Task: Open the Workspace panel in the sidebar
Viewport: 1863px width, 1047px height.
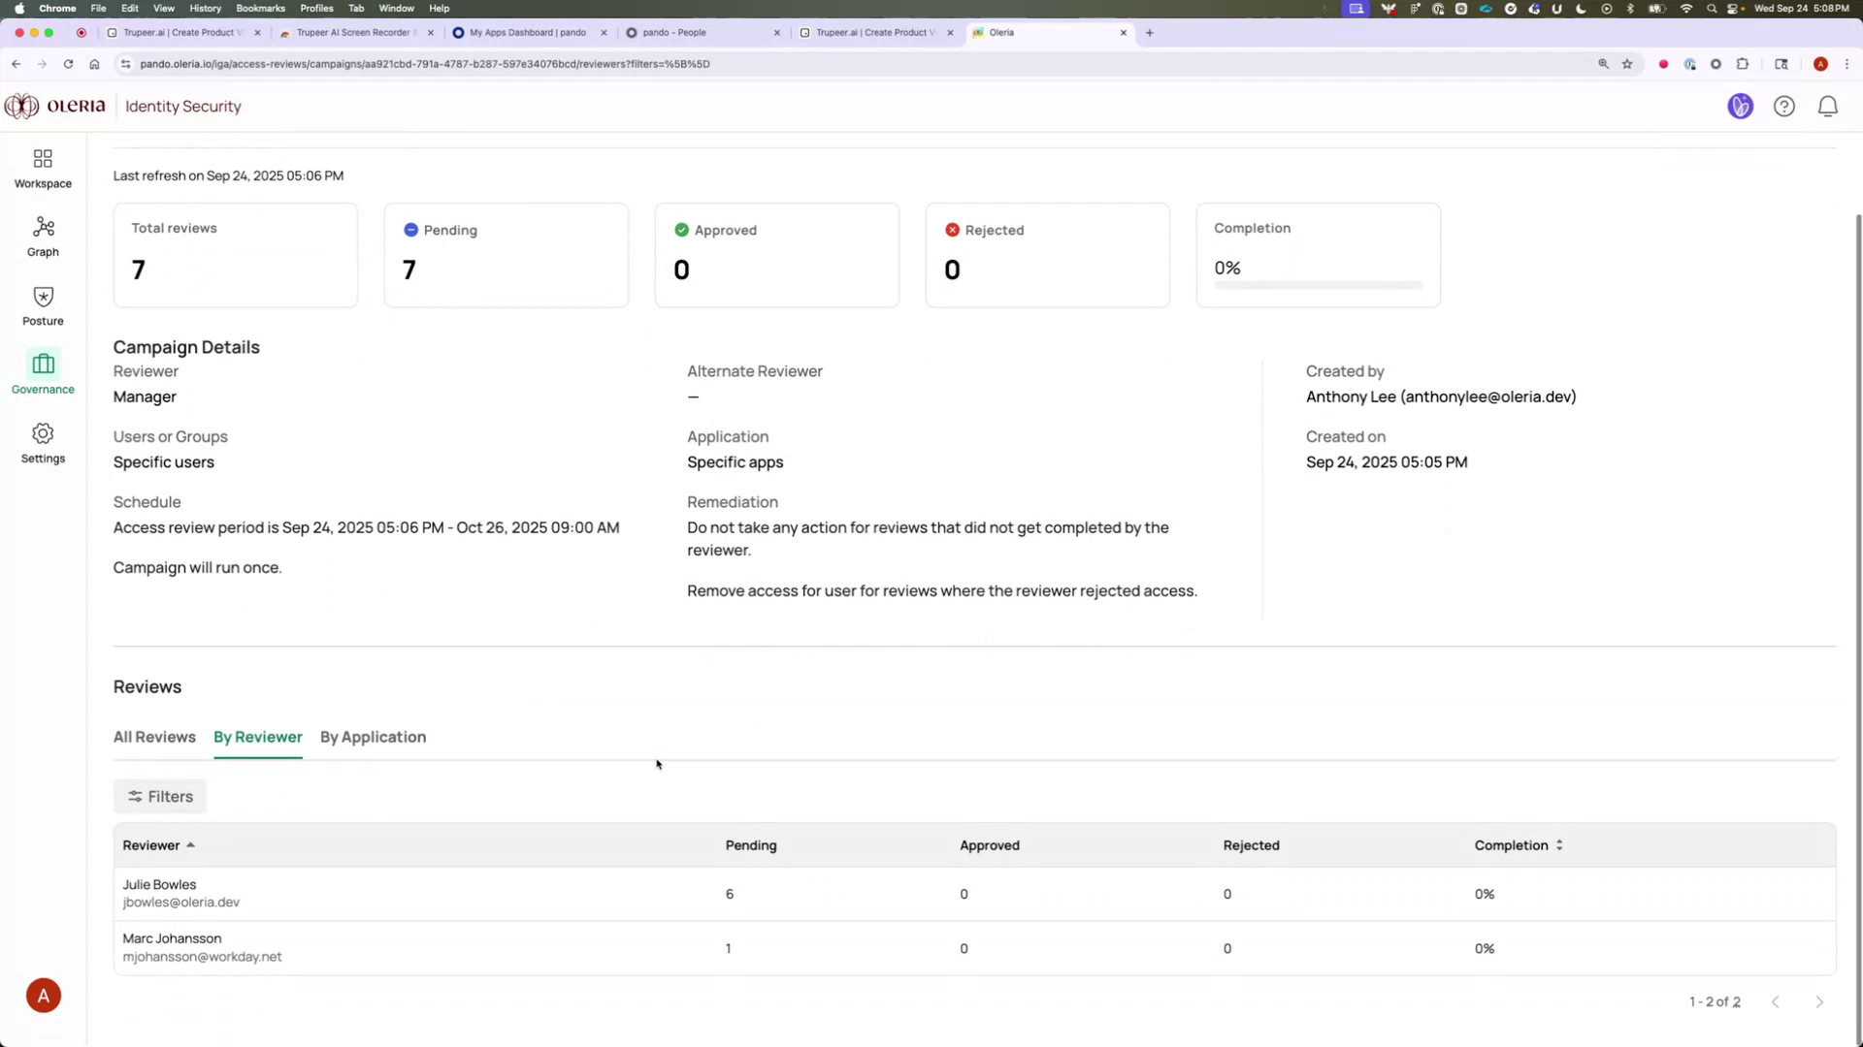Action: pyautogui.click(x=43, y=167)
